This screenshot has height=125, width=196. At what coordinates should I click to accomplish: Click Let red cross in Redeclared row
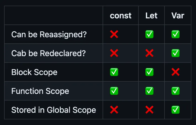pos(149,53)
